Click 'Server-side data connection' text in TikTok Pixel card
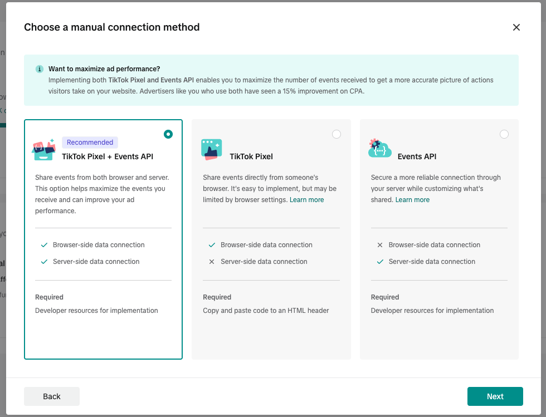Image resolution: width=546 pixels, height=417 pixels. click(x=264, y=262)
